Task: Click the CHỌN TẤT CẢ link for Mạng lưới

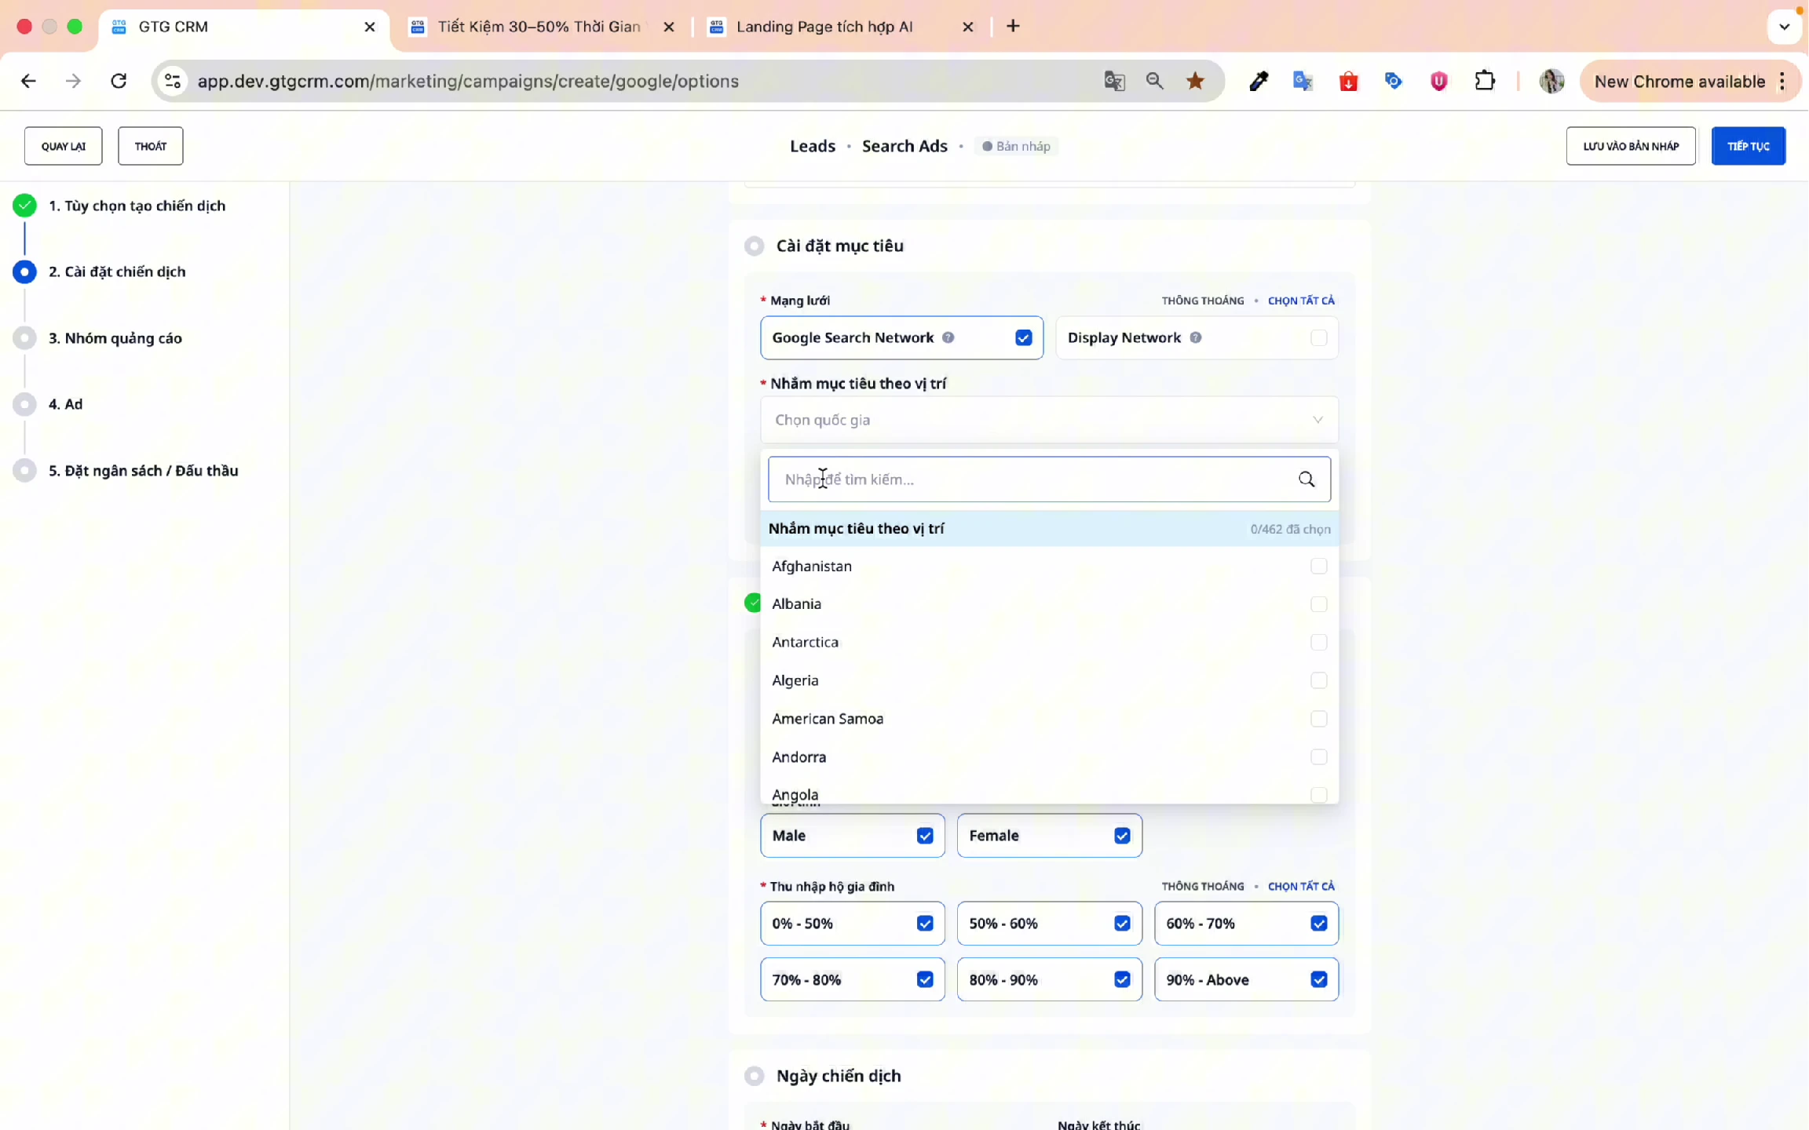Action: [1300, 301]
